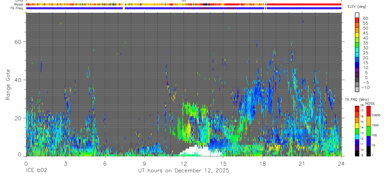Click the '3' tick on the UT hours axis
Viewport: 384px width, 177px height.
(x=65, y=164)
